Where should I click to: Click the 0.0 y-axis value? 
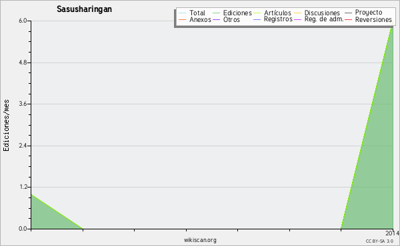(23, 229)
